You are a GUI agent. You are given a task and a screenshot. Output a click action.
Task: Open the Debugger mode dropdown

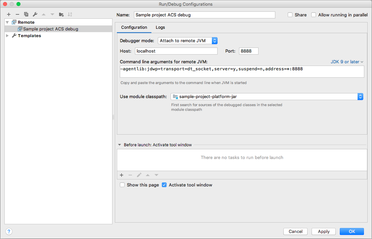point(215,41)
